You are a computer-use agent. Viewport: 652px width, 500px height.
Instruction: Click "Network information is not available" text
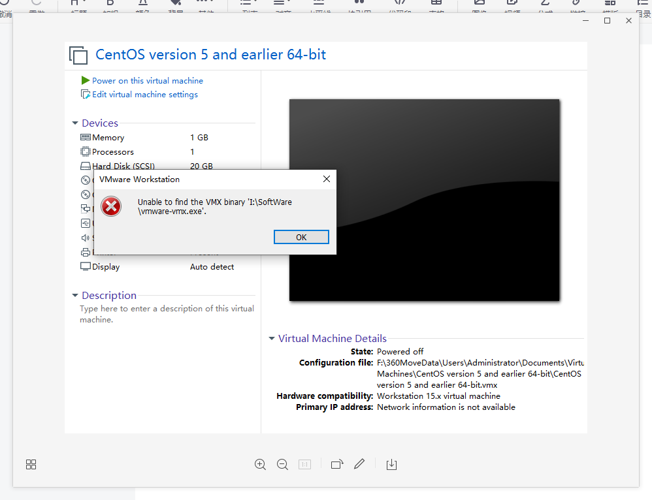click(446, 407)
